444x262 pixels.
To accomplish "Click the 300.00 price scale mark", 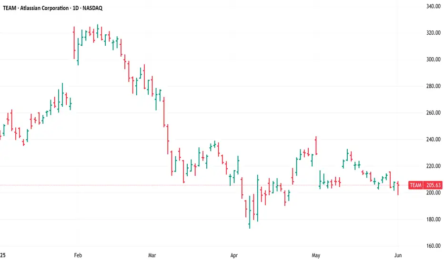I will pyautogui.click(x=433, y=60).
